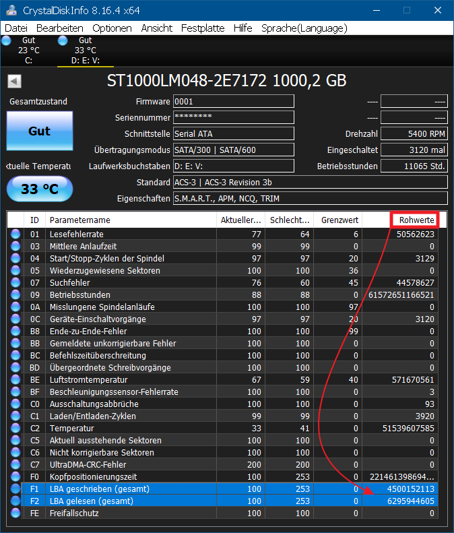Select the LBA geschrieben (gesamt) row name
Image resolution: width=454 pixels, height=533 pixels.
(x=100, y=489)
